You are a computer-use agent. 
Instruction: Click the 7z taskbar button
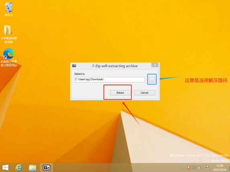point(47,168)
